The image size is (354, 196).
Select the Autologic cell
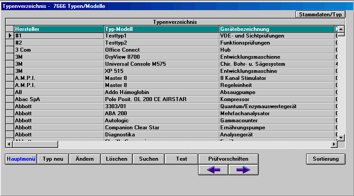tap(161, 121)
